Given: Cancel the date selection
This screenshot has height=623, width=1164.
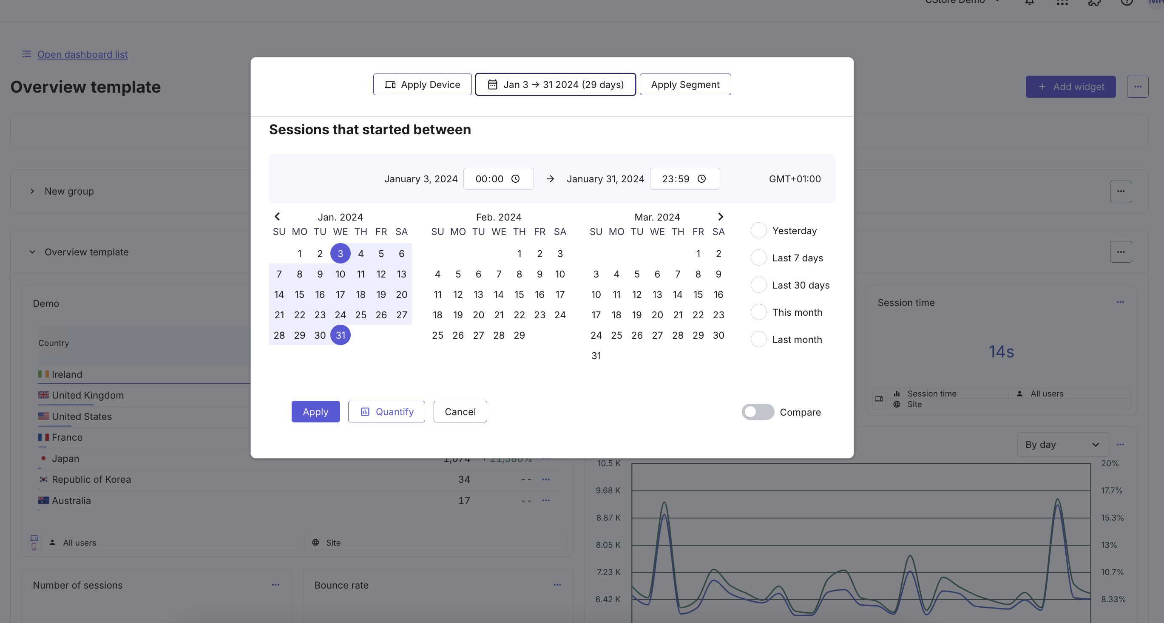Looking at the screenshot, I should click(x=460, y=411).
